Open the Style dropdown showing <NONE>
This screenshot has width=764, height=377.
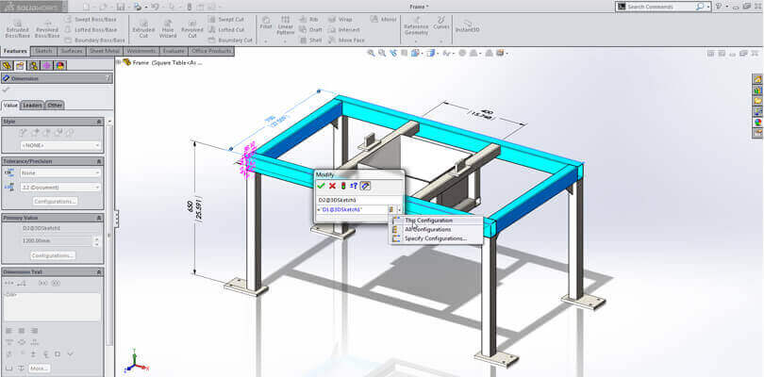click(60, 146)
